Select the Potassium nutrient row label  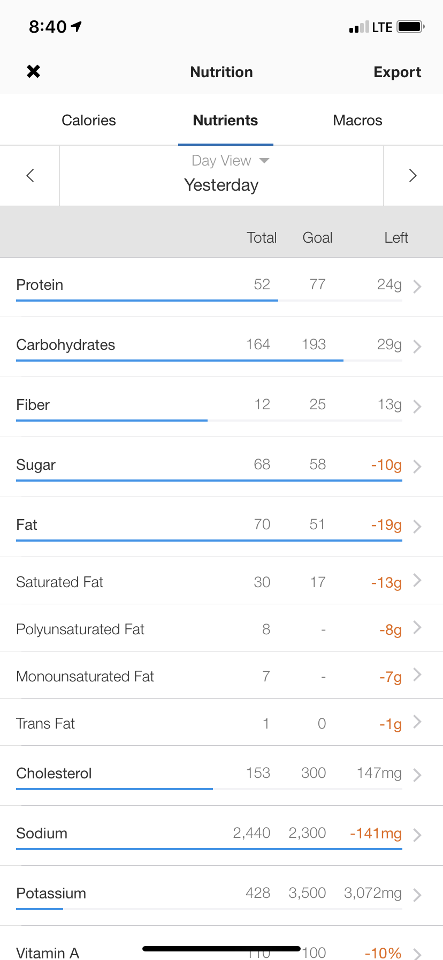coord(51,893)
